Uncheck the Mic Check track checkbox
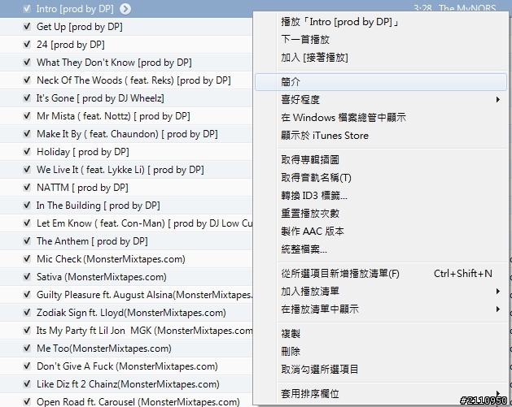512x407 pixels. (27, 258)
